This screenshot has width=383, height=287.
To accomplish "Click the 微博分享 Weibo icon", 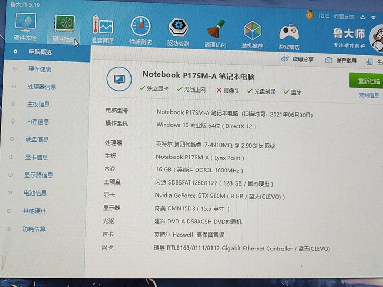I will [x=285, y=59].
